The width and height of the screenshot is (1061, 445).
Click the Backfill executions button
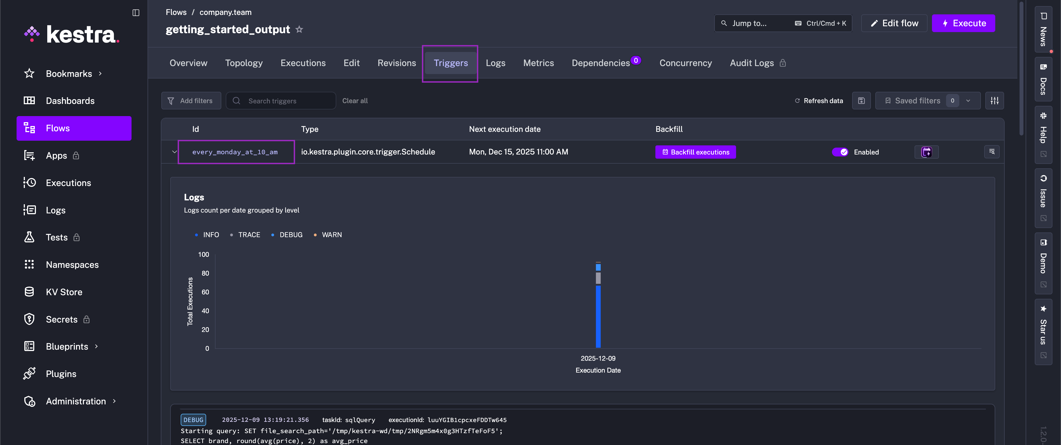point(695,152)
